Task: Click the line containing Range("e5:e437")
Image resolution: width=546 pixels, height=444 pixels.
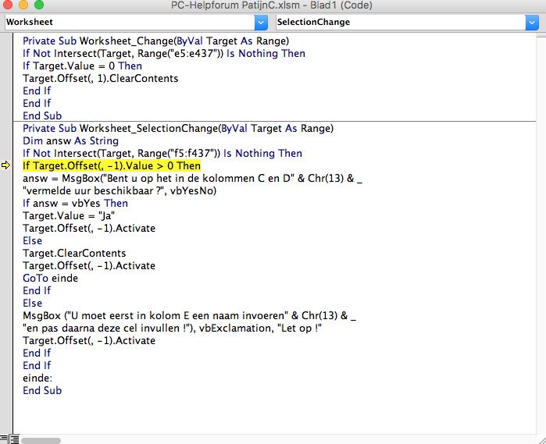Action: tap(164, 54)
